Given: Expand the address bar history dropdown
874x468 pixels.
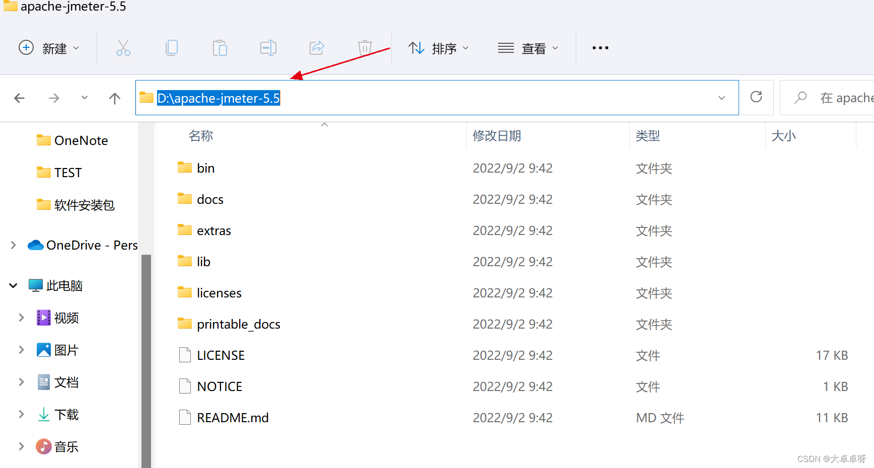Looking at the screenshot, I should click(x=721, y=98).
